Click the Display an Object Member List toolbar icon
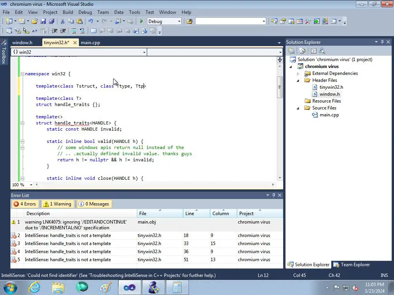 point(9,31)
